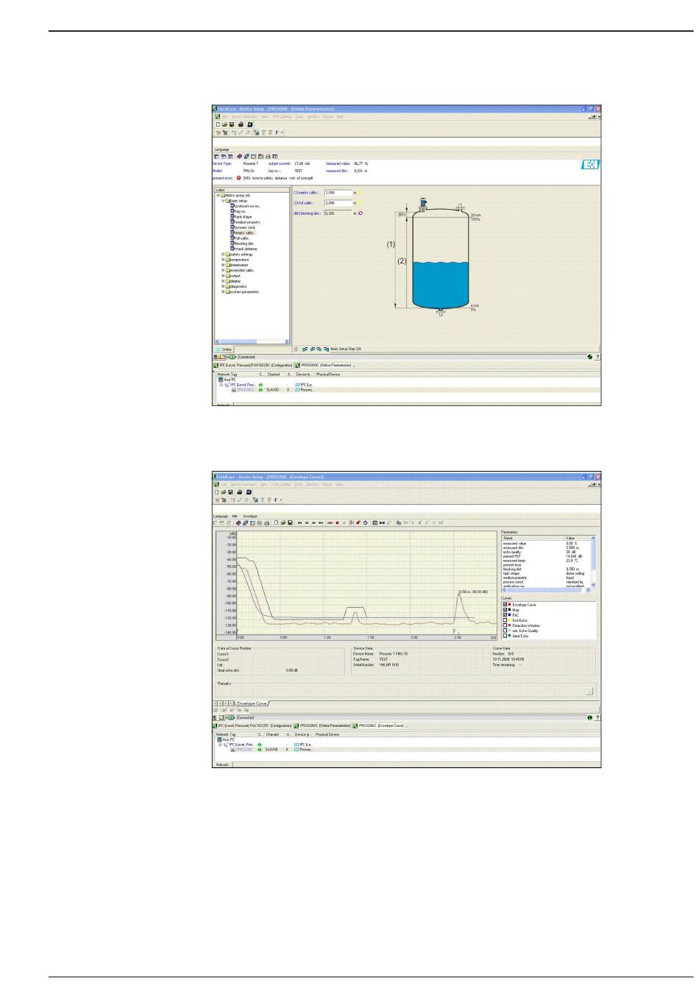Click the Rewind to start icon in Envelope toolbar

tap(299, 523)
